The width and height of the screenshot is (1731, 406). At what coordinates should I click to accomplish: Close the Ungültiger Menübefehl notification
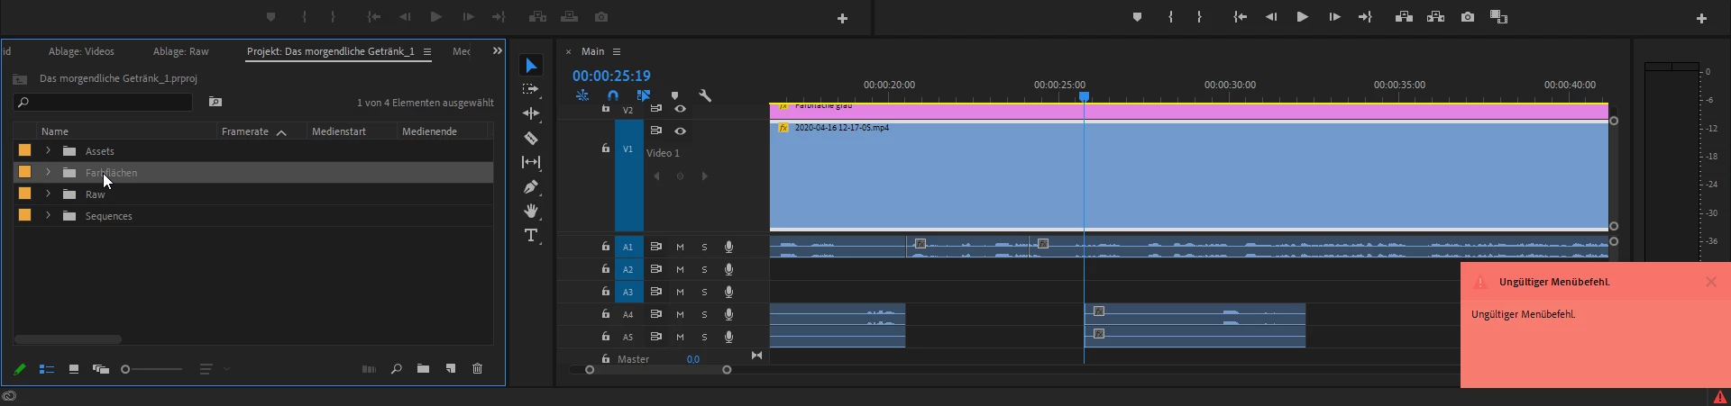1711,282
